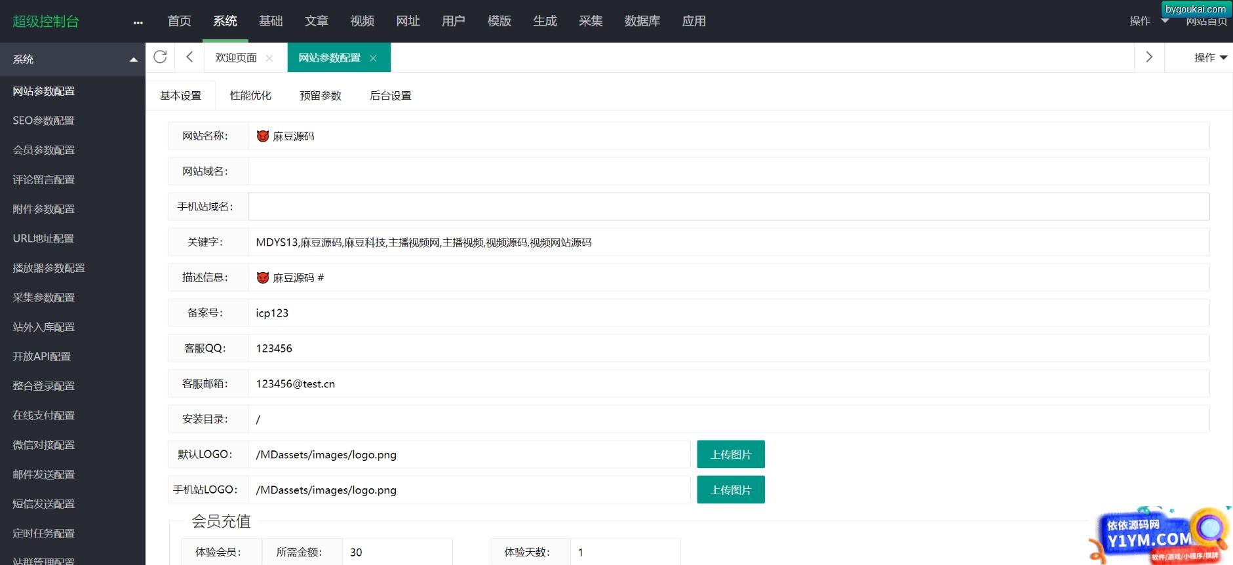Image resolution: width=1233 pixels, height=565 pixels.
Task: Close the 网站参数配置 tab
Action: point(373,58)
